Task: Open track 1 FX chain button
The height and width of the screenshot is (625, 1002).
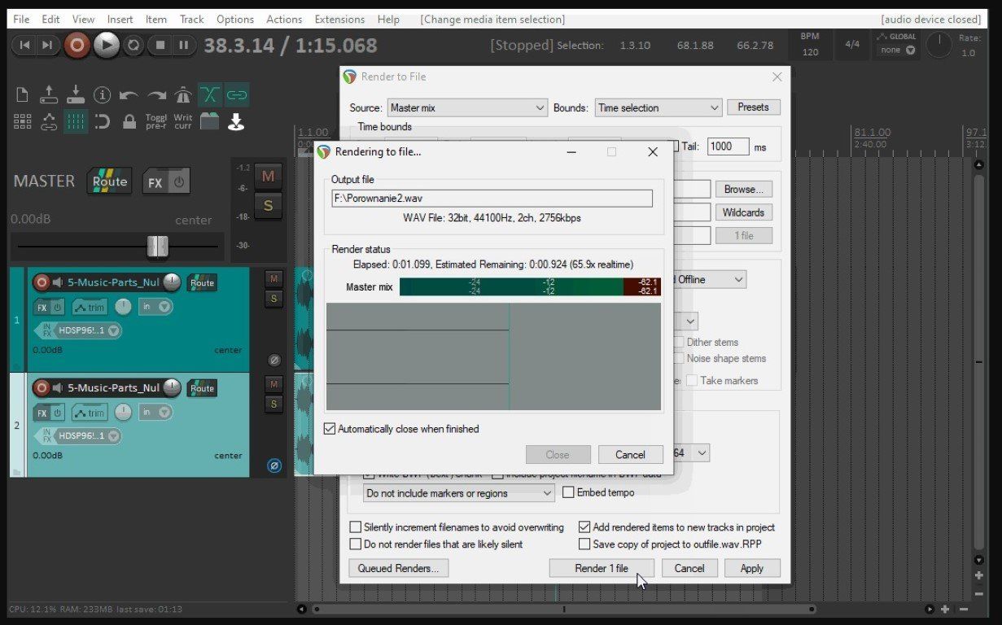Action: pyautogui.click(x=41, y=308)
